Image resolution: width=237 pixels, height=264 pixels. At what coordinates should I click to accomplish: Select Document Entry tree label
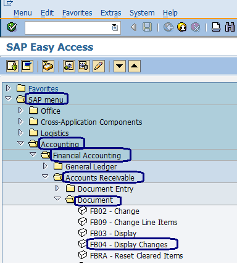[106, 189]
